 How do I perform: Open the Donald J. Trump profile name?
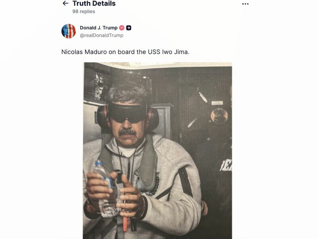[x=99, y=28]
